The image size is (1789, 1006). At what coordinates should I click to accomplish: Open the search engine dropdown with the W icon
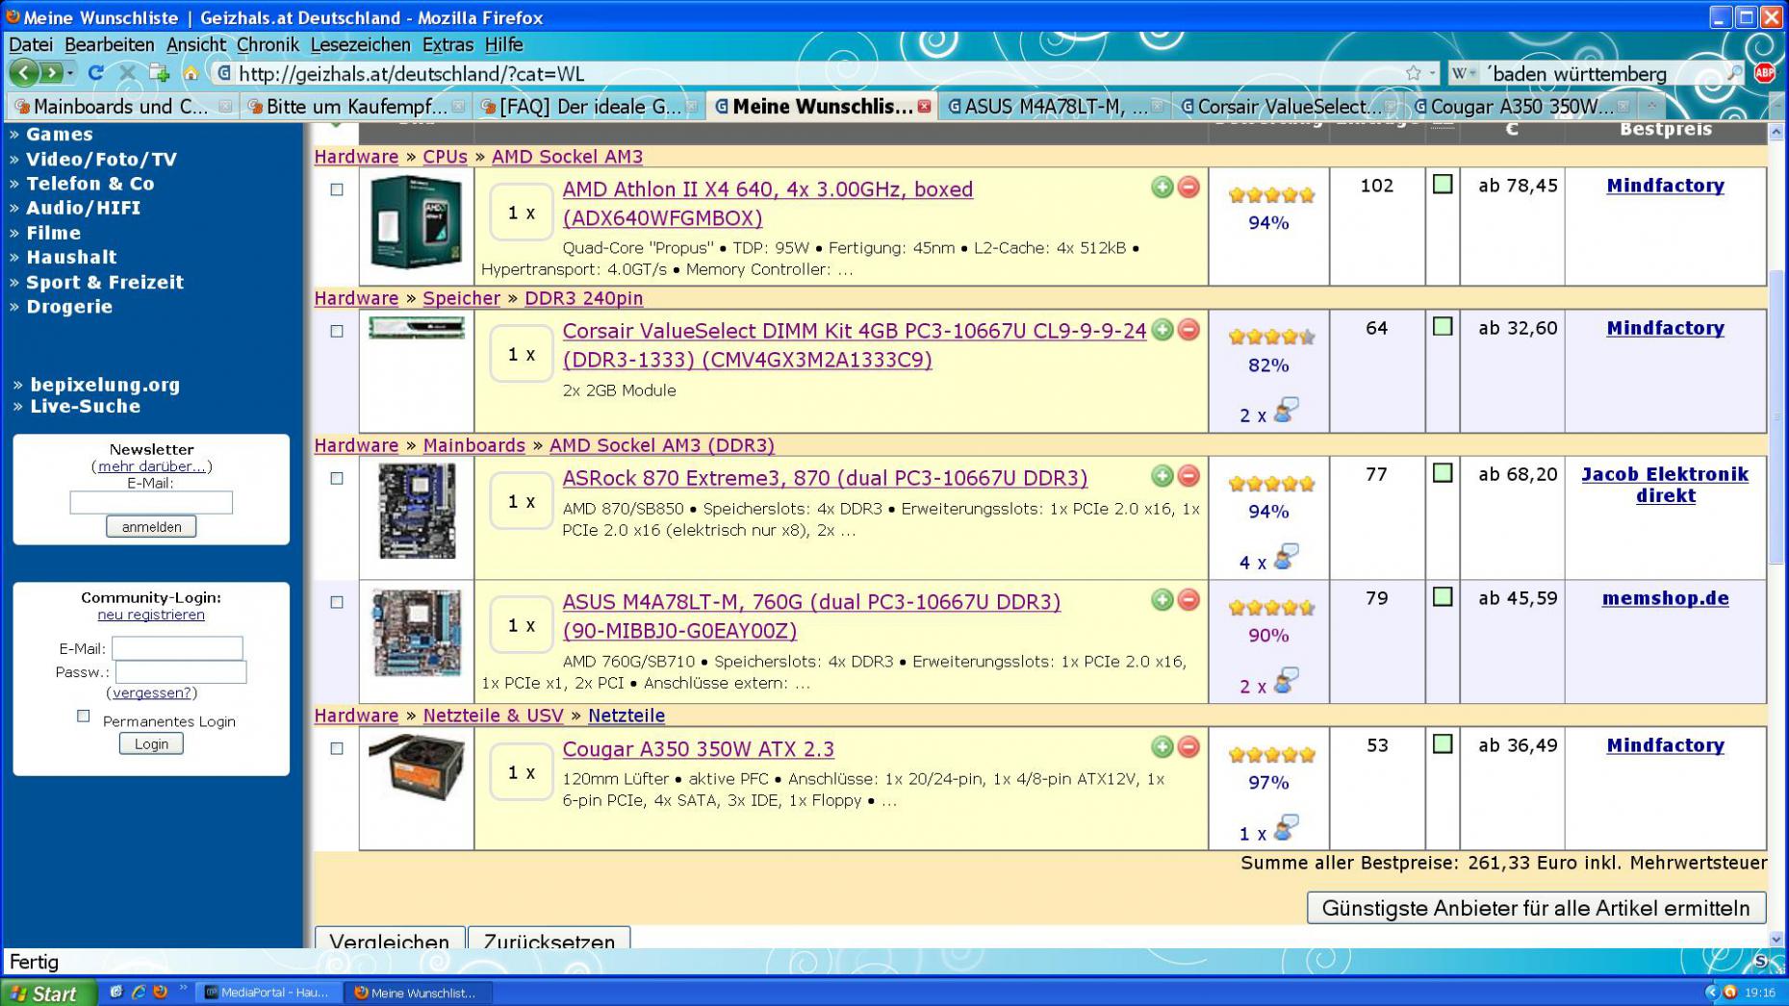click(x=1464, y=73)
